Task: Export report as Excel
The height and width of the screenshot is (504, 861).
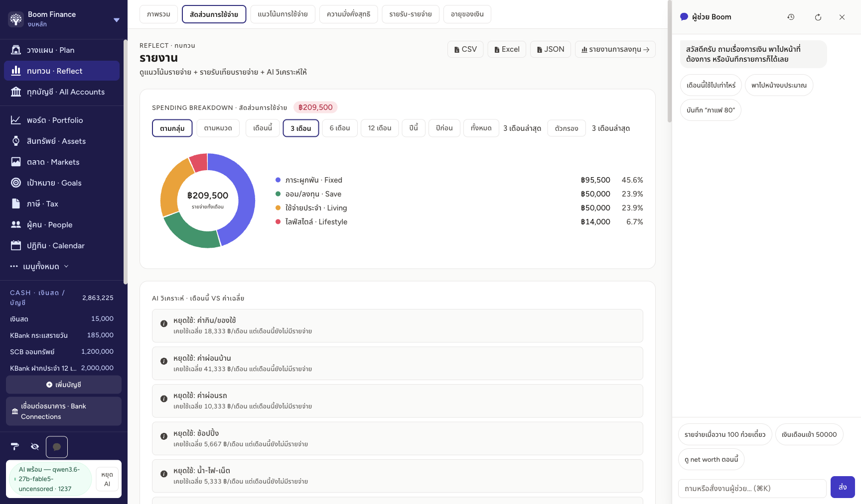Action: pyautogui.click(x=507, y=49)
